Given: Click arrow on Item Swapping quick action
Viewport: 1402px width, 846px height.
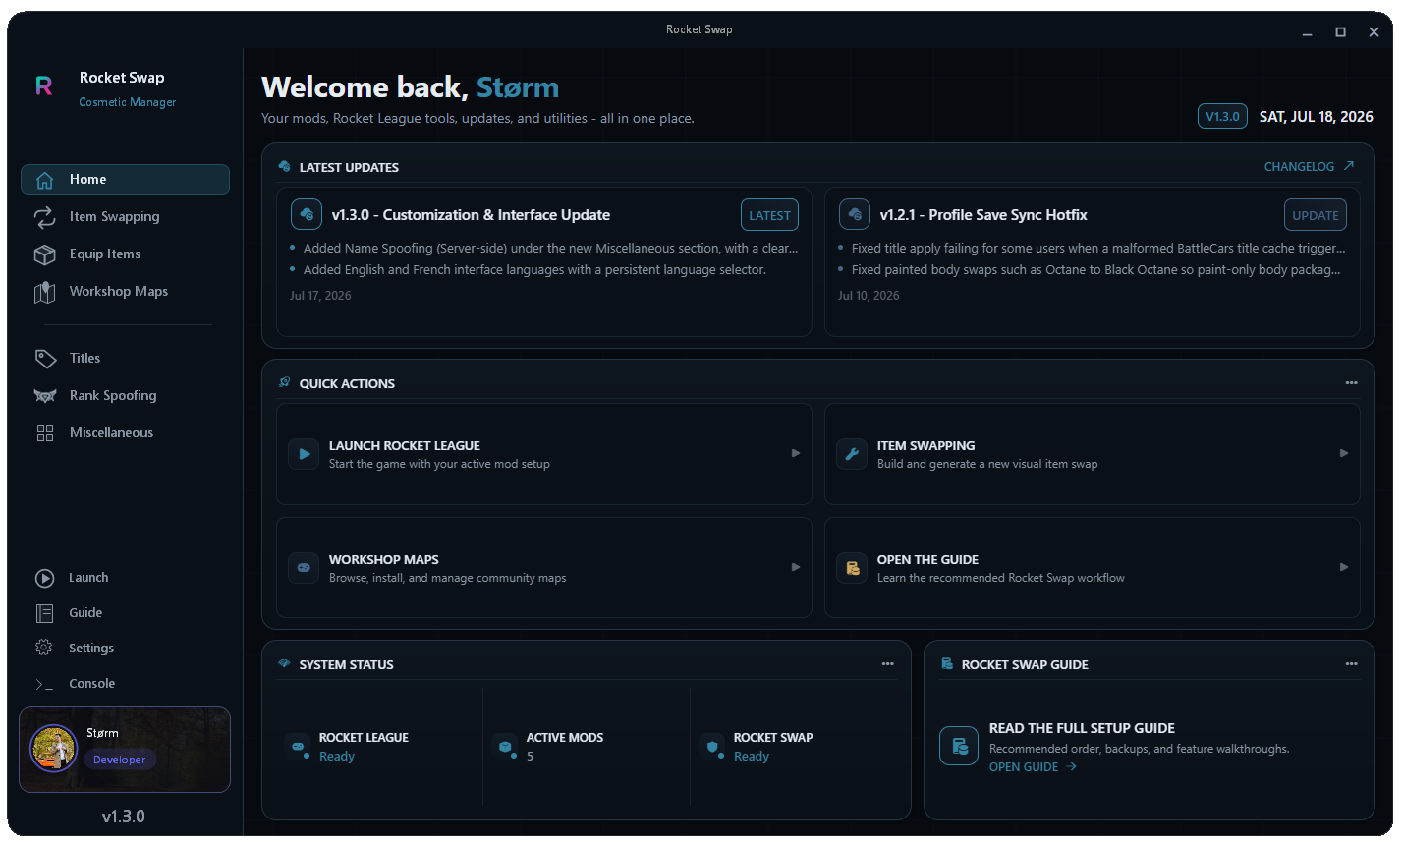Looking at the screenshot, I should coord(1344,453).
